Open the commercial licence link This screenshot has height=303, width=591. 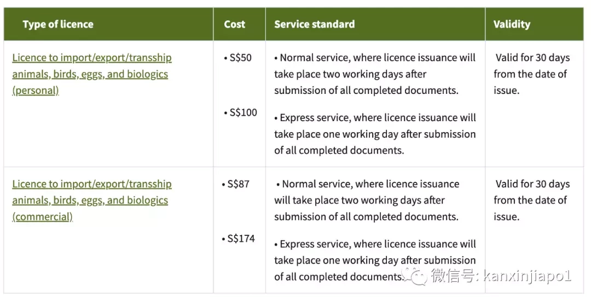click(x=91, y=200)
